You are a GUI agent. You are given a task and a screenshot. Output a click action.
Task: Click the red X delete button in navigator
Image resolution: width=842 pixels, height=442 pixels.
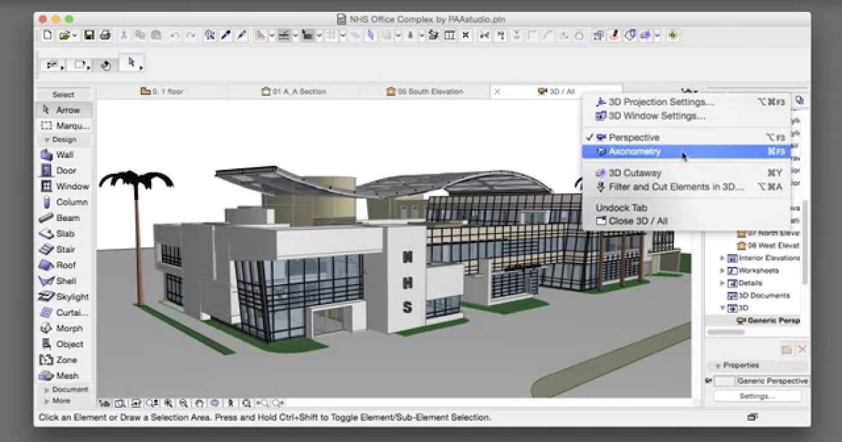click(x=802, y=349)
